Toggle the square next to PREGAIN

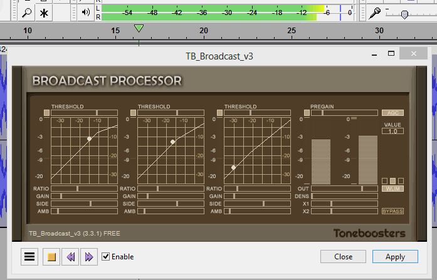[307, 113]
